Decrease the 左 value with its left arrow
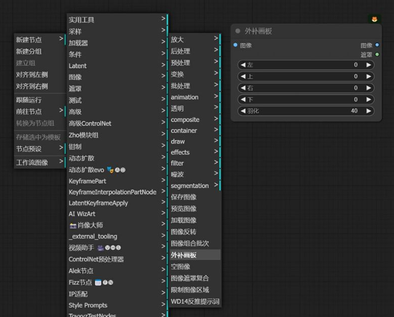 coord(243,65)
